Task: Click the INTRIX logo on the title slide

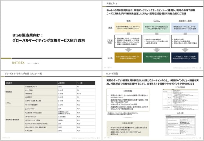Action: click(18, 63)
